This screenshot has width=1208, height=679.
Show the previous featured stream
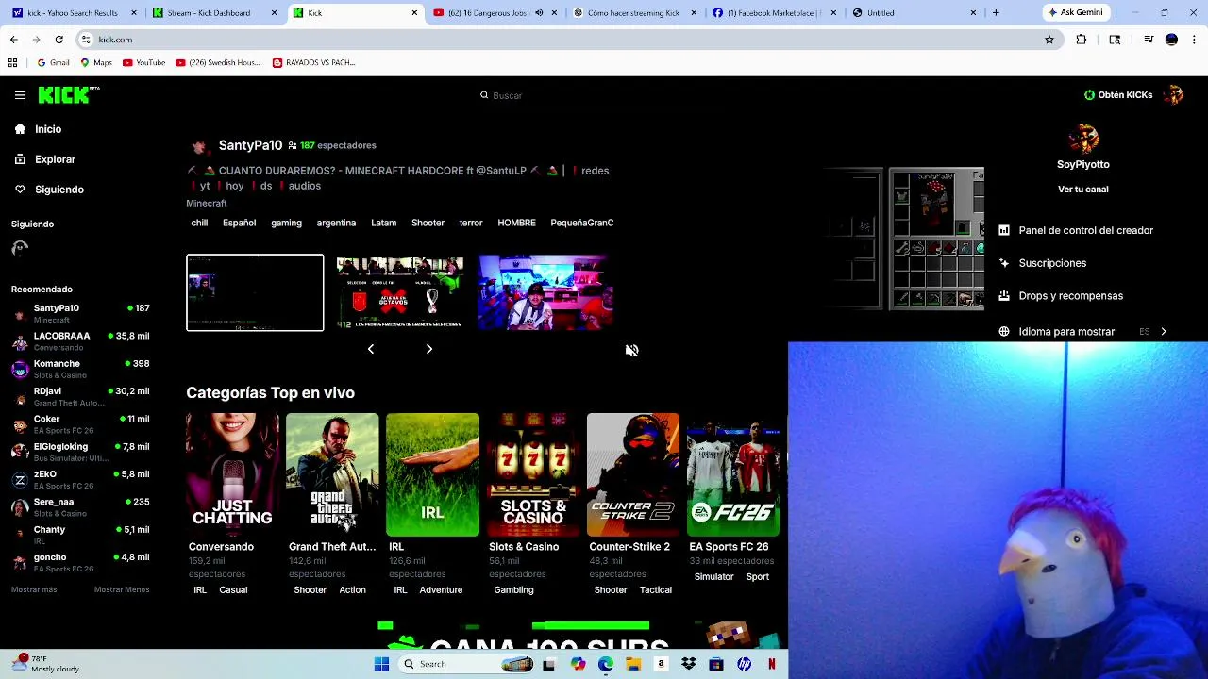[x=370, y=349]
